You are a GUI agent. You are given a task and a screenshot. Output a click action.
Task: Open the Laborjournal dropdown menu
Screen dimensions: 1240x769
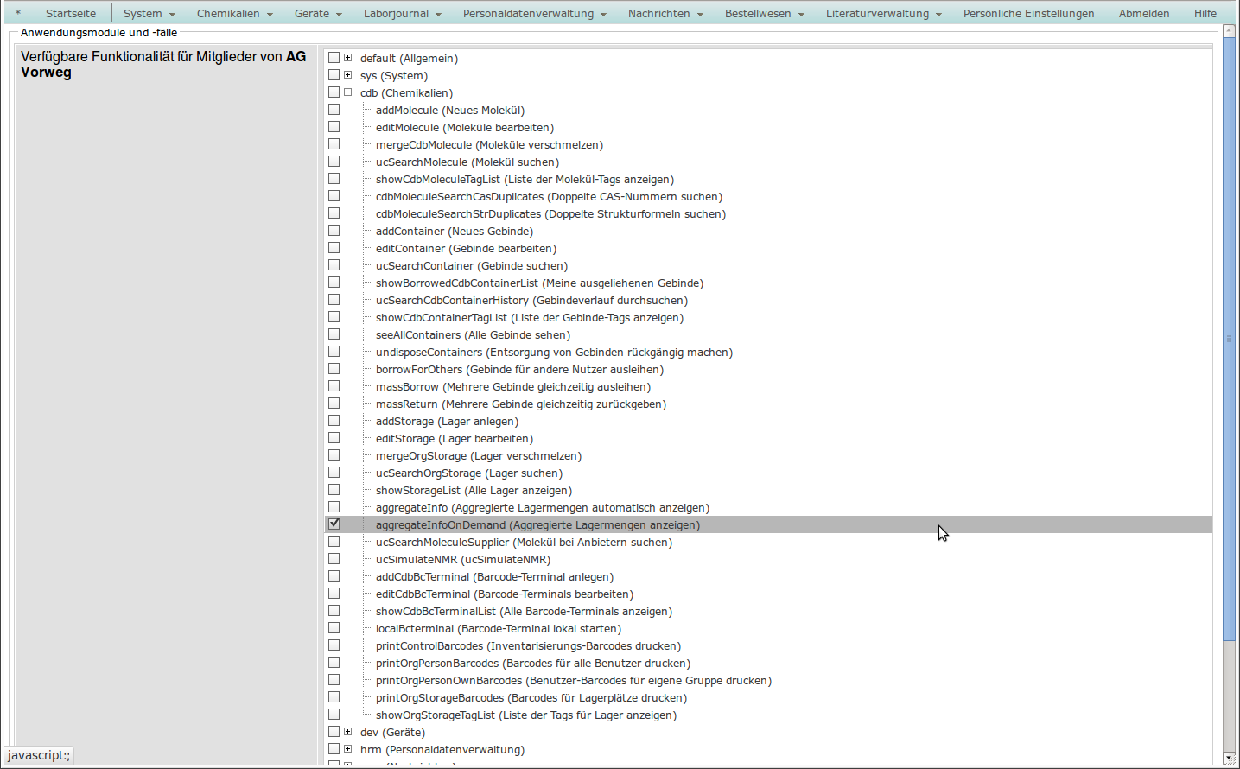click(x=402, y=14)
